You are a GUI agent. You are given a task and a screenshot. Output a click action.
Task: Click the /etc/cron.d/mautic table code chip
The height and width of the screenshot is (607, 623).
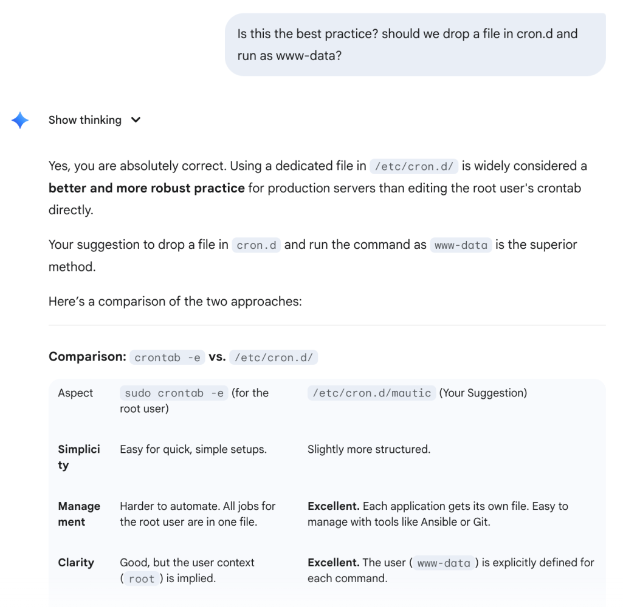[371, 393]
